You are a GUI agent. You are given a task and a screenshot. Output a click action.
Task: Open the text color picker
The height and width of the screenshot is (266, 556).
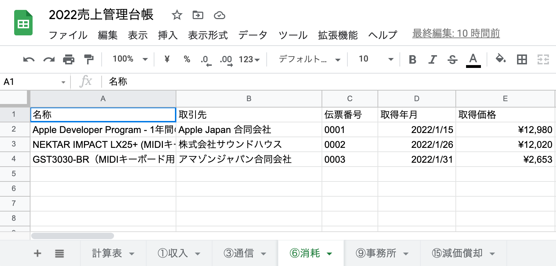point(473,59)
